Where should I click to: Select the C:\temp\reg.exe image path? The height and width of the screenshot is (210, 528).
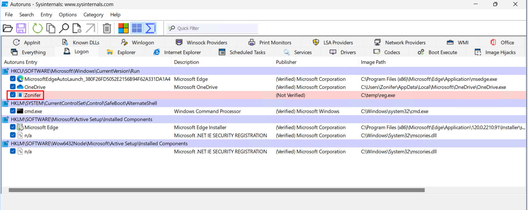(x=378, y=95)
